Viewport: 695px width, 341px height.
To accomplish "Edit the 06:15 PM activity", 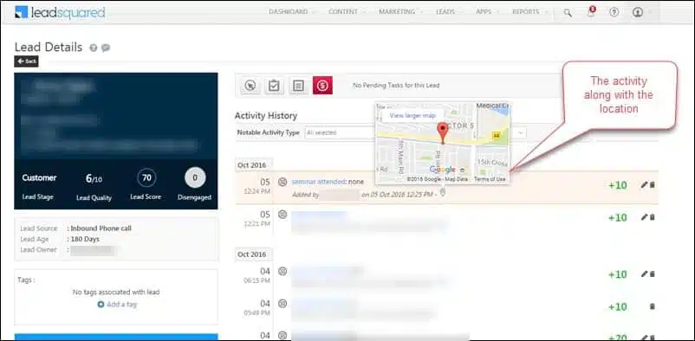I will click(x=644, y=273).
